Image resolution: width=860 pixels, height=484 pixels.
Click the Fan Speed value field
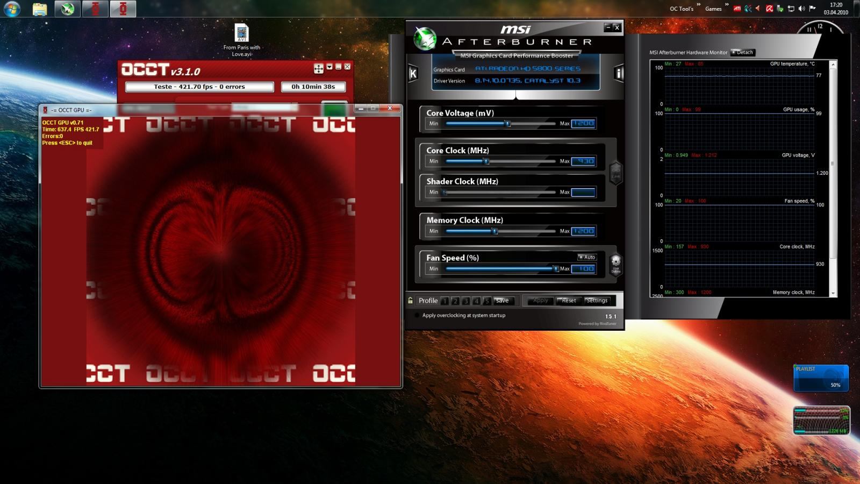[583, 269]
